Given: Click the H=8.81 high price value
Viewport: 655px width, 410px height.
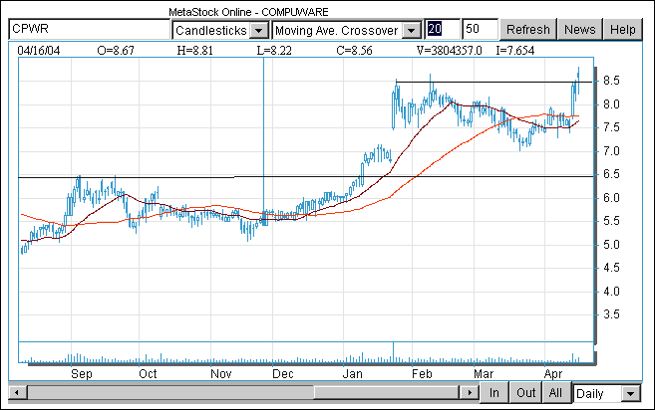Looking at the screenshot, I should click(195, 51).
